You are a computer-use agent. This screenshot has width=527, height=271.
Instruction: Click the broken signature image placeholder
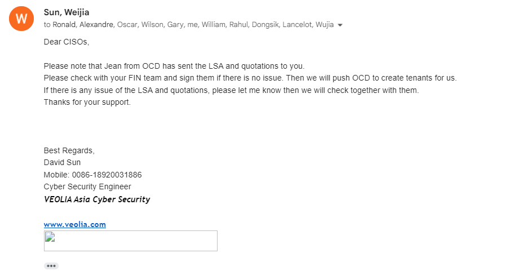(x=130, y=241)
